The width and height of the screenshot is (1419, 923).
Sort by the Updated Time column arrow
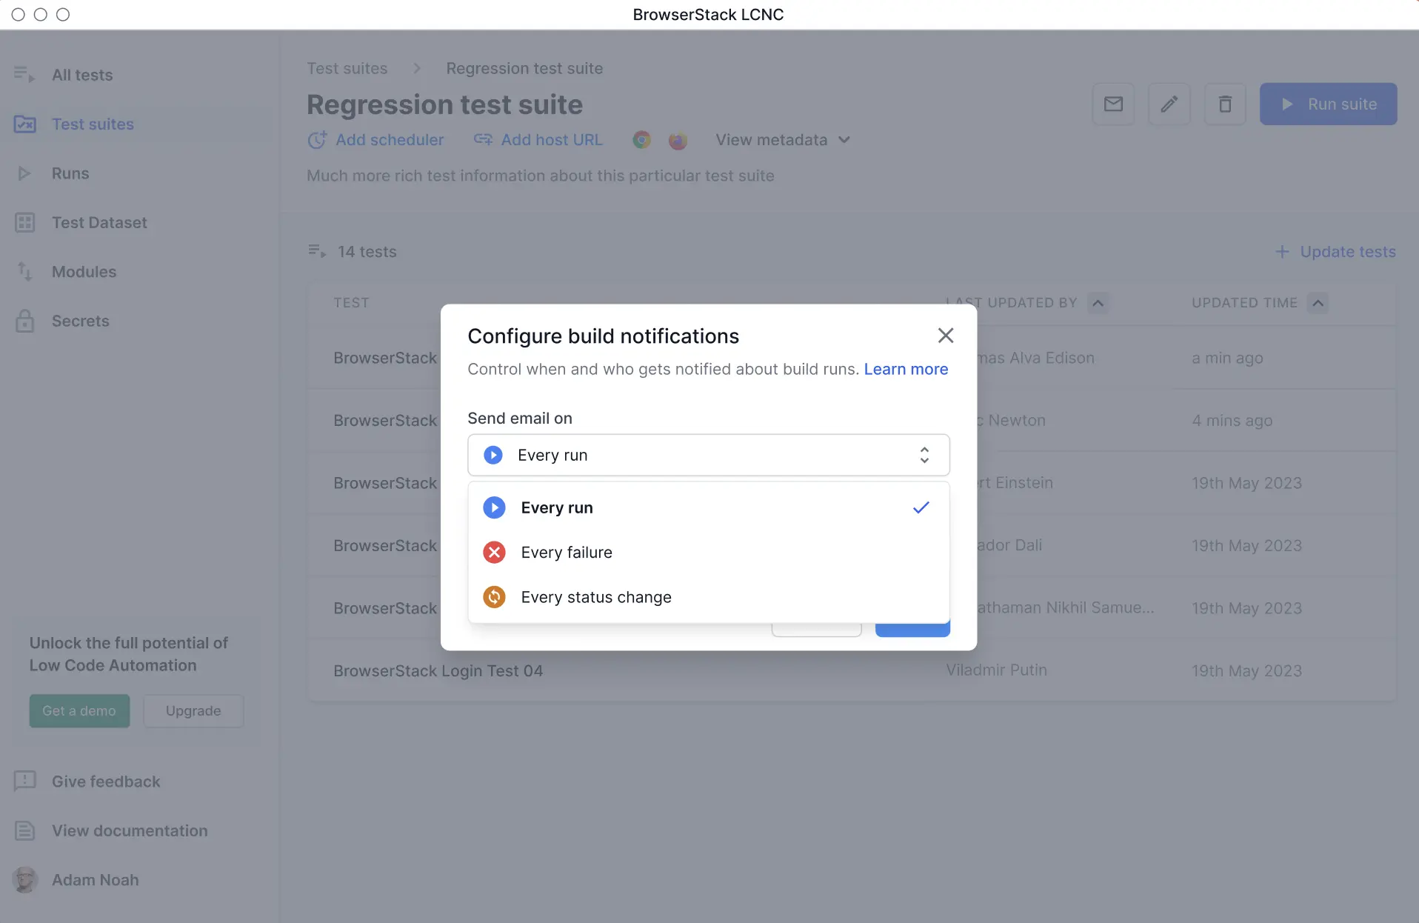(1318, 303)
